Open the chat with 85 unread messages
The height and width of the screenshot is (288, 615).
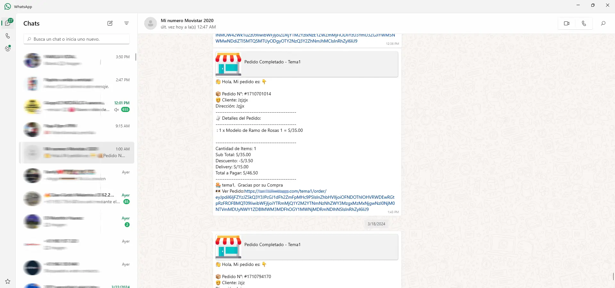(x=77, y=199)
